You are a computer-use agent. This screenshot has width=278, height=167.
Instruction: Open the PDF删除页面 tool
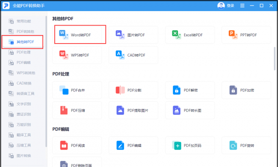click(x=77, y=162)
